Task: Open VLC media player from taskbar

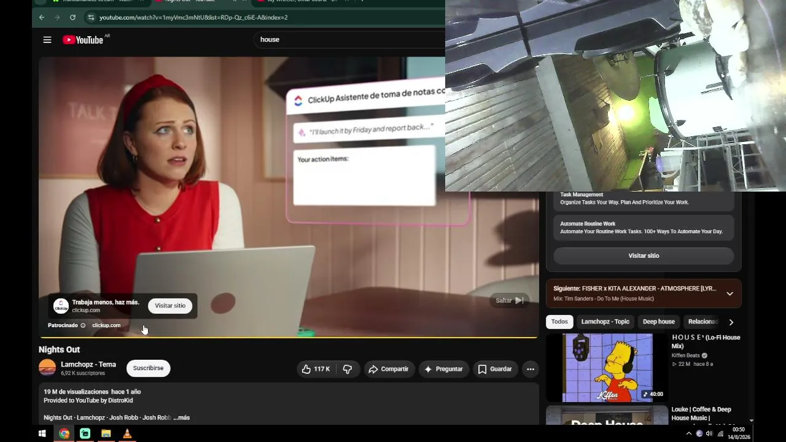Action: [127, 433]
